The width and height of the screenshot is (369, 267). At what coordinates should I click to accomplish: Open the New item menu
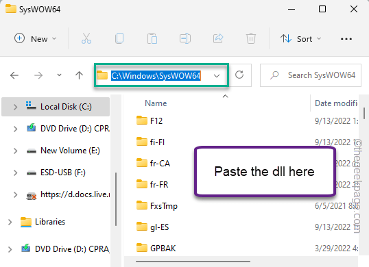tap(36, 38)
